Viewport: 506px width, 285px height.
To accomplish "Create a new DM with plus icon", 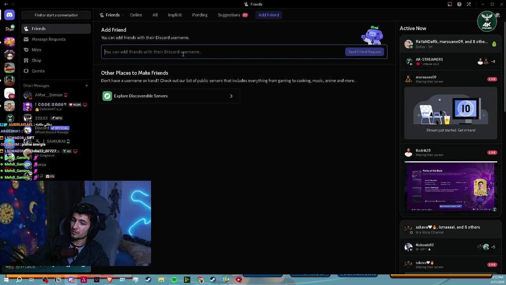I will (87, 85).
